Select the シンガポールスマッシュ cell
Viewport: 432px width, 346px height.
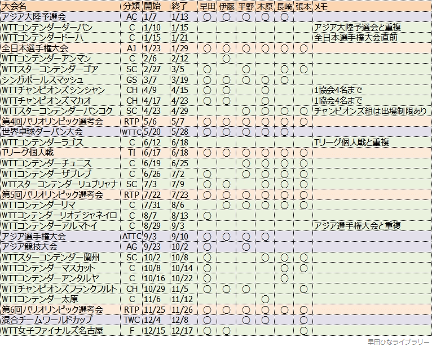pos(60,79)
